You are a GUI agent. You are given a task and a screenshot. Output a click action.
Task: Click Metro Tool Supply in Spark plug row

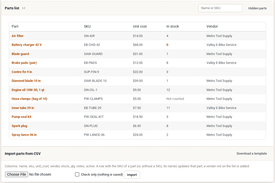[x=219, y=126]
